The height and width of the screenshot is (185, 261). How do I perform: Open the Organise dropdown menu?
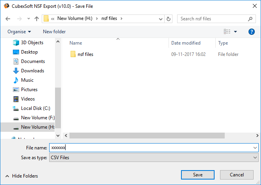point(19,32)
